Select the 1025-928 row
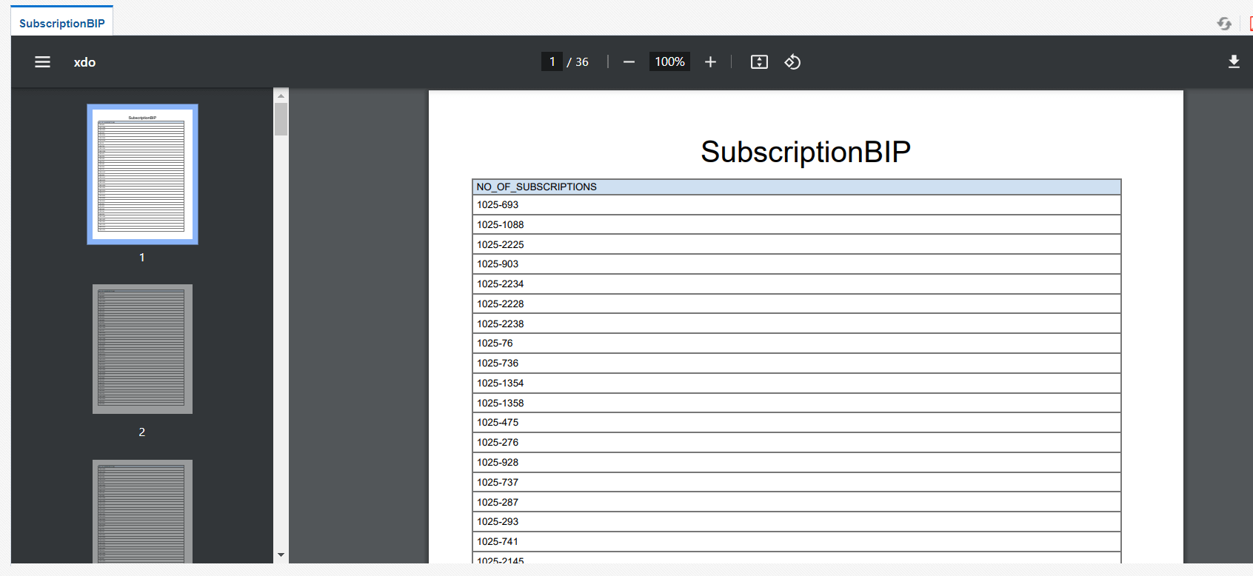The width and height of the screenshot is (1253, 576). (x=797, y=463)
